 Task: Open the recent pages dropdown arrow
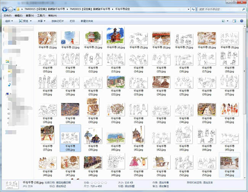(x=14, y=10)
